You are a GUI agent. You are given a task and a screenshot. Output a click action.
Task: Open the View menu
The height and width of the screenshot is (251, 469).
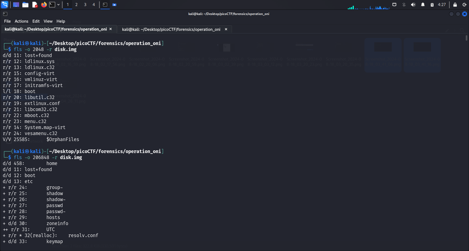tap(48, 21)
